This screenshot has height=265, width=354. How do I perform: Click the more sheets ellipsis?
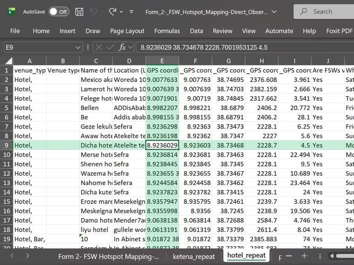tap(289, 256)
